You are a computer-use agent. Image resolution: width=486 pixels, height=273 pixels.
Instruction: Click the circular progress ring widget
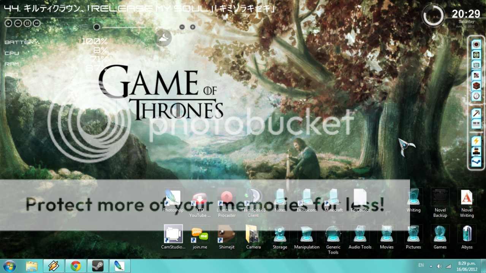(x=433, y=16)
